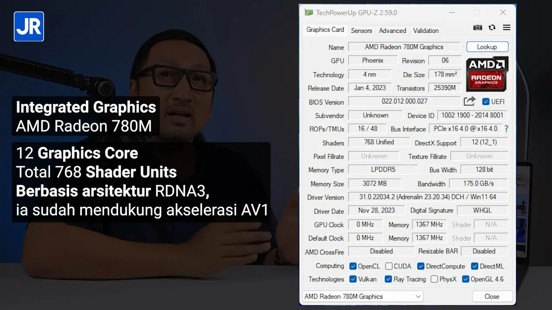The height and width of the screenshot is (310, 552).
Task: Click the Lookup button
Action: [x=487, y=47]
